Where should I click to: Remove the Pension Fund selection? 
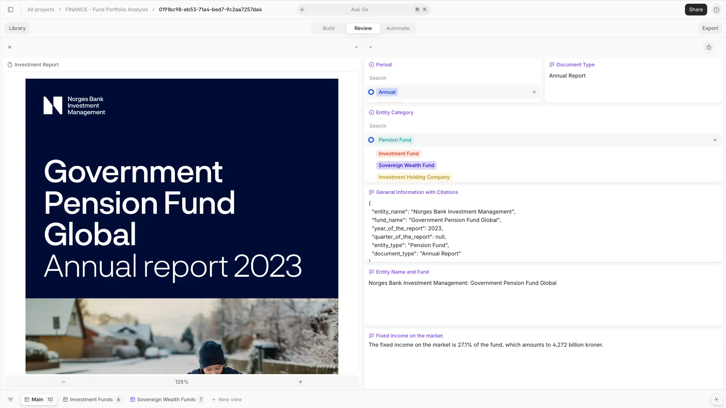click(x=715, y=140)
